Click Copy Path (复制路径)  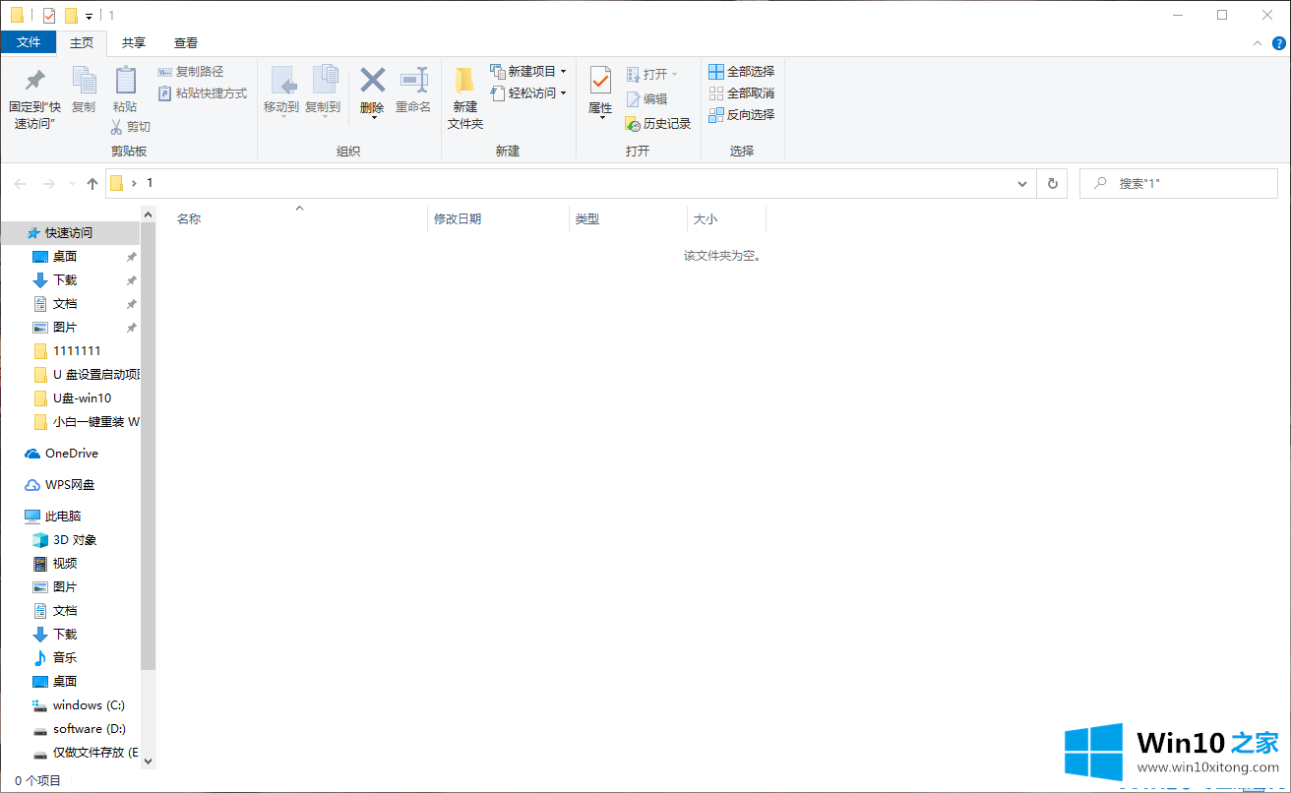pyautogui.click(x=191, y=72)
